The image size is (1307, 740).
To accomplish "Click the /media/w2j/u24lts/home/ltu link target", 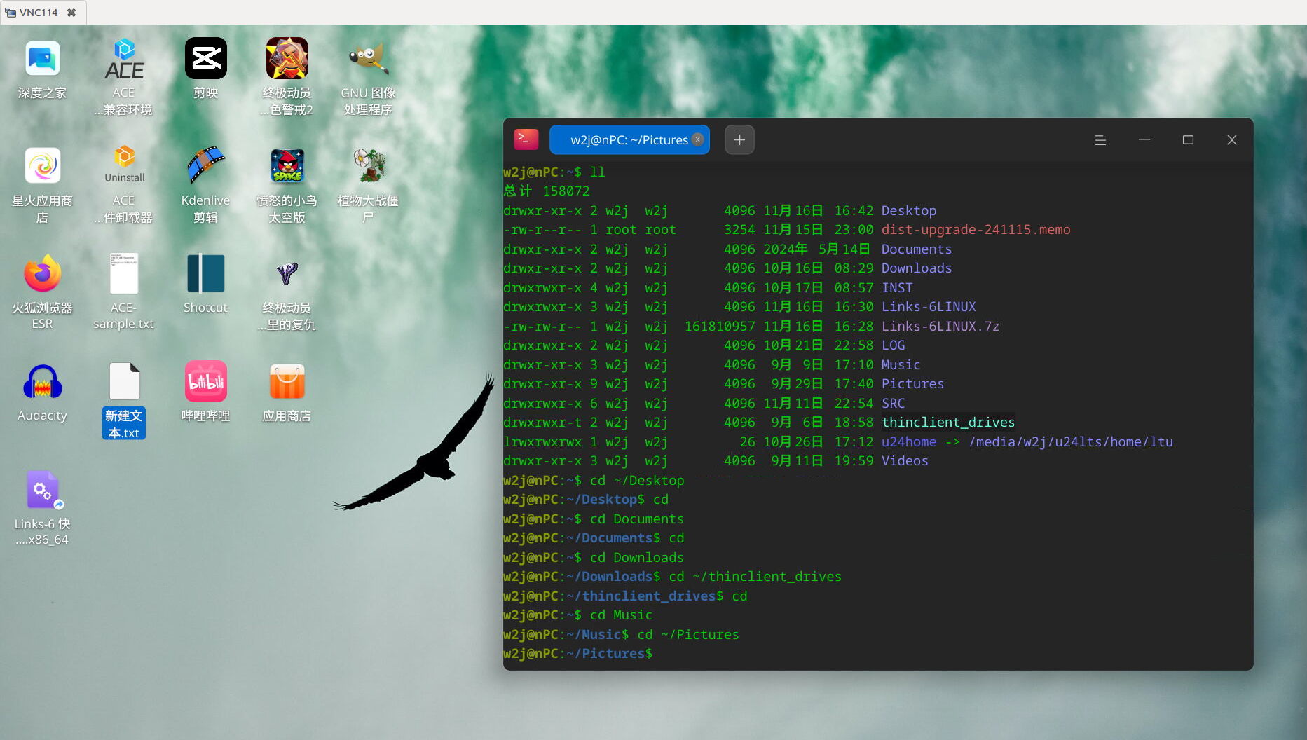I will pyautogui.click(x=1071, y=442).
